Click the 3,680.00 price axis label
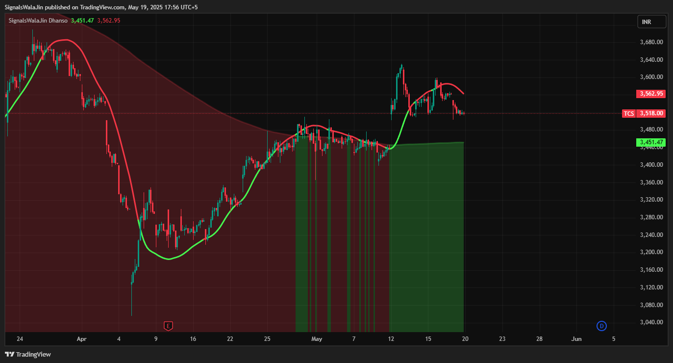 coord(651,42)
